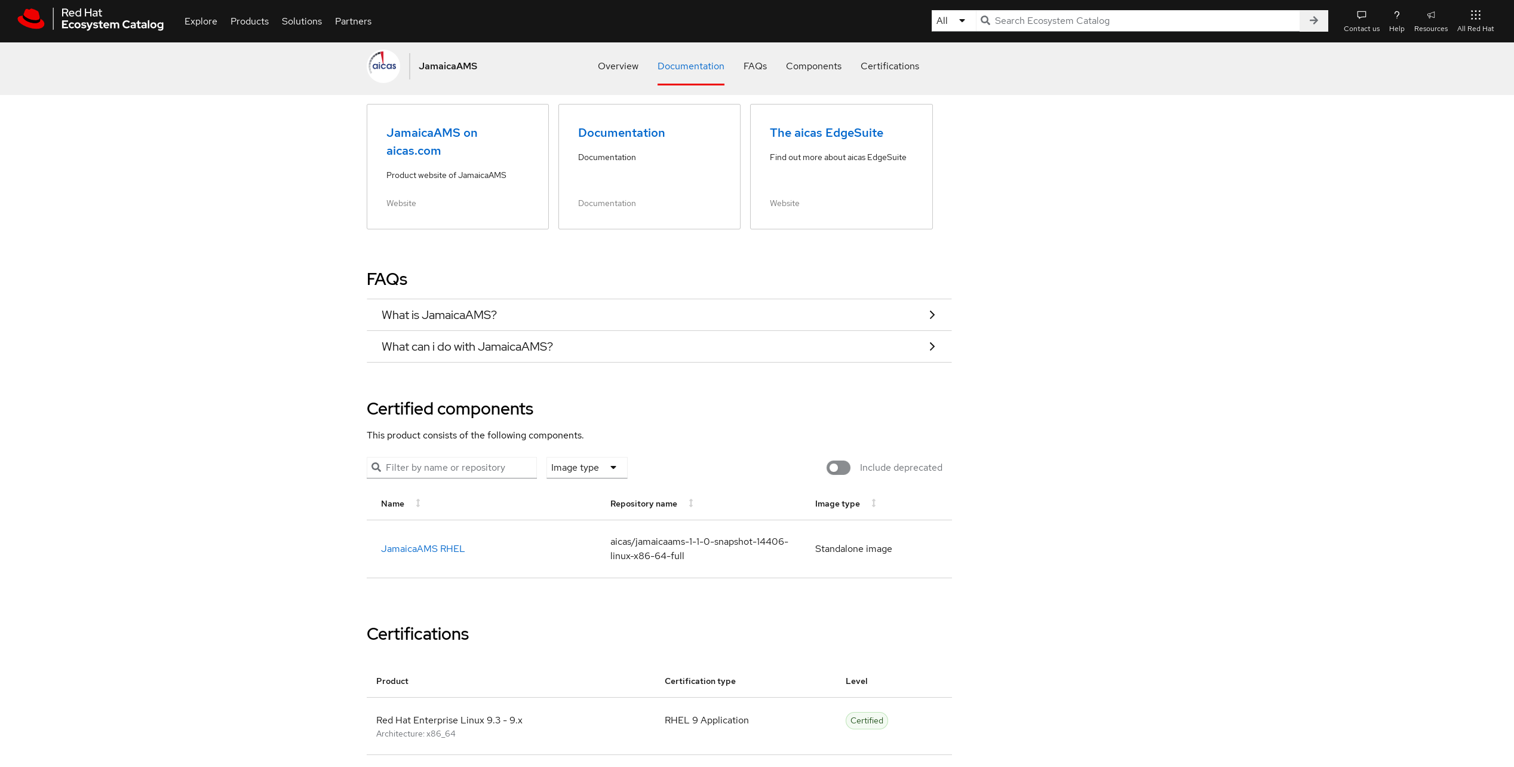This screenshot has width=1514, height=767.
Task: Select the Documentation tab
Action: (690, 66)
